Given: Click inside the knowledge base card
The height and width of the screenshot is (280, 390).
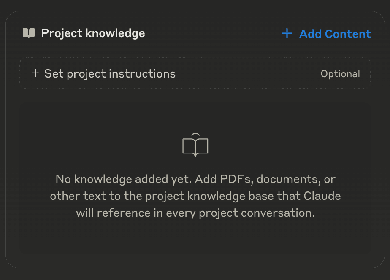Looking at the screenshot, I should tap(195, 177).
